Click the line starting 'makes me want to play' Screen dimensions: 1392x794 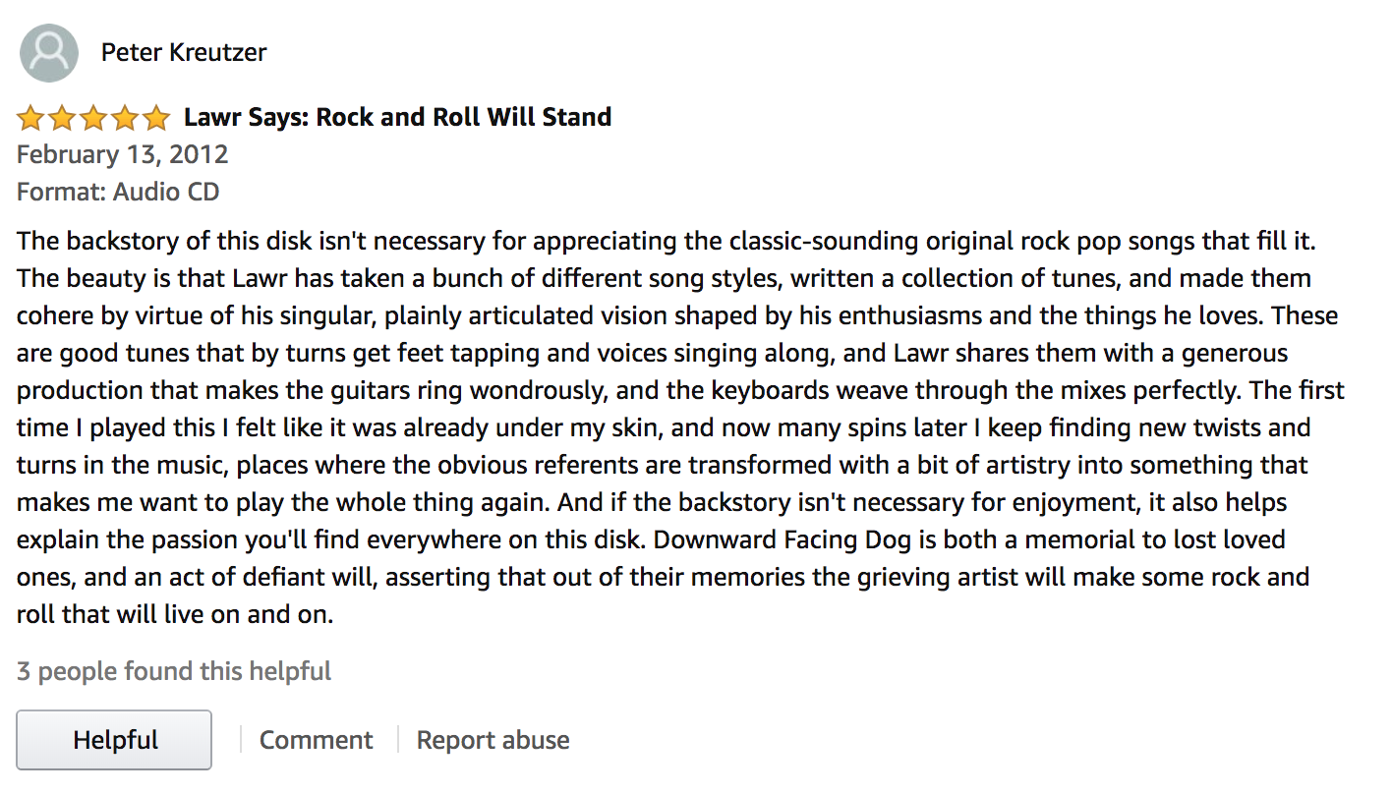coord(652,502)
